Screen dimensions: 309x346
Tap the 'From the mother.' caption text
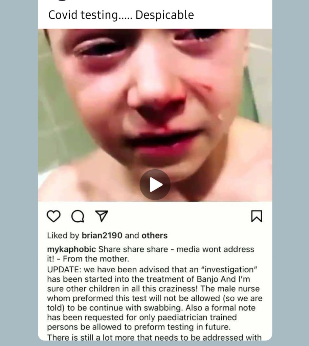pyautogui.click(x=96, y=259)
